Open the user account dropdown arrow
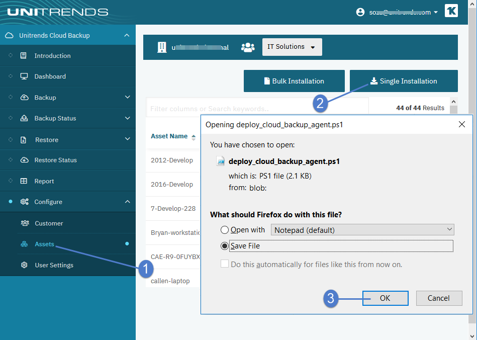The image size is (477, 340). (436, 12)
